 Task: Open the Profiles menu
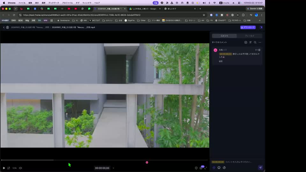[x=67, y=3]
